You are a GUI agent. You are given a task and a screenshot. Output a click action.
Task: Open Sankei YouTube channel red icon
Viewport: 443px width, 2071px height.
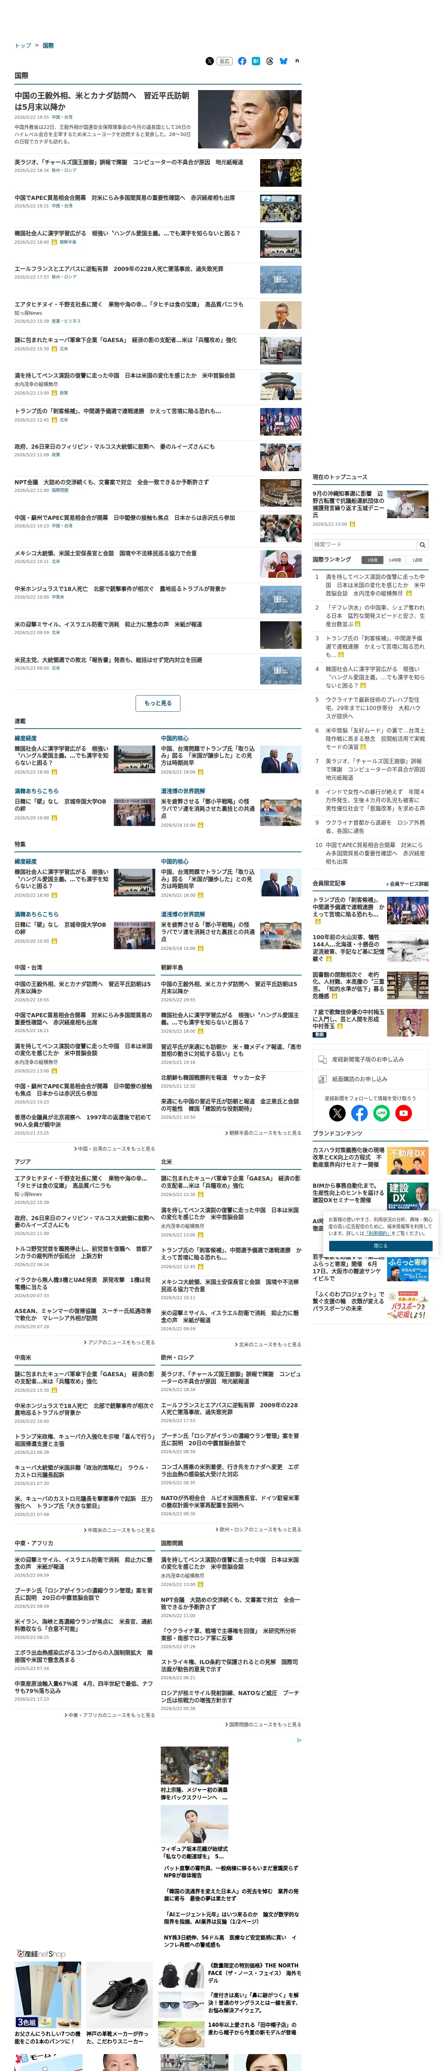point(404,1113)
